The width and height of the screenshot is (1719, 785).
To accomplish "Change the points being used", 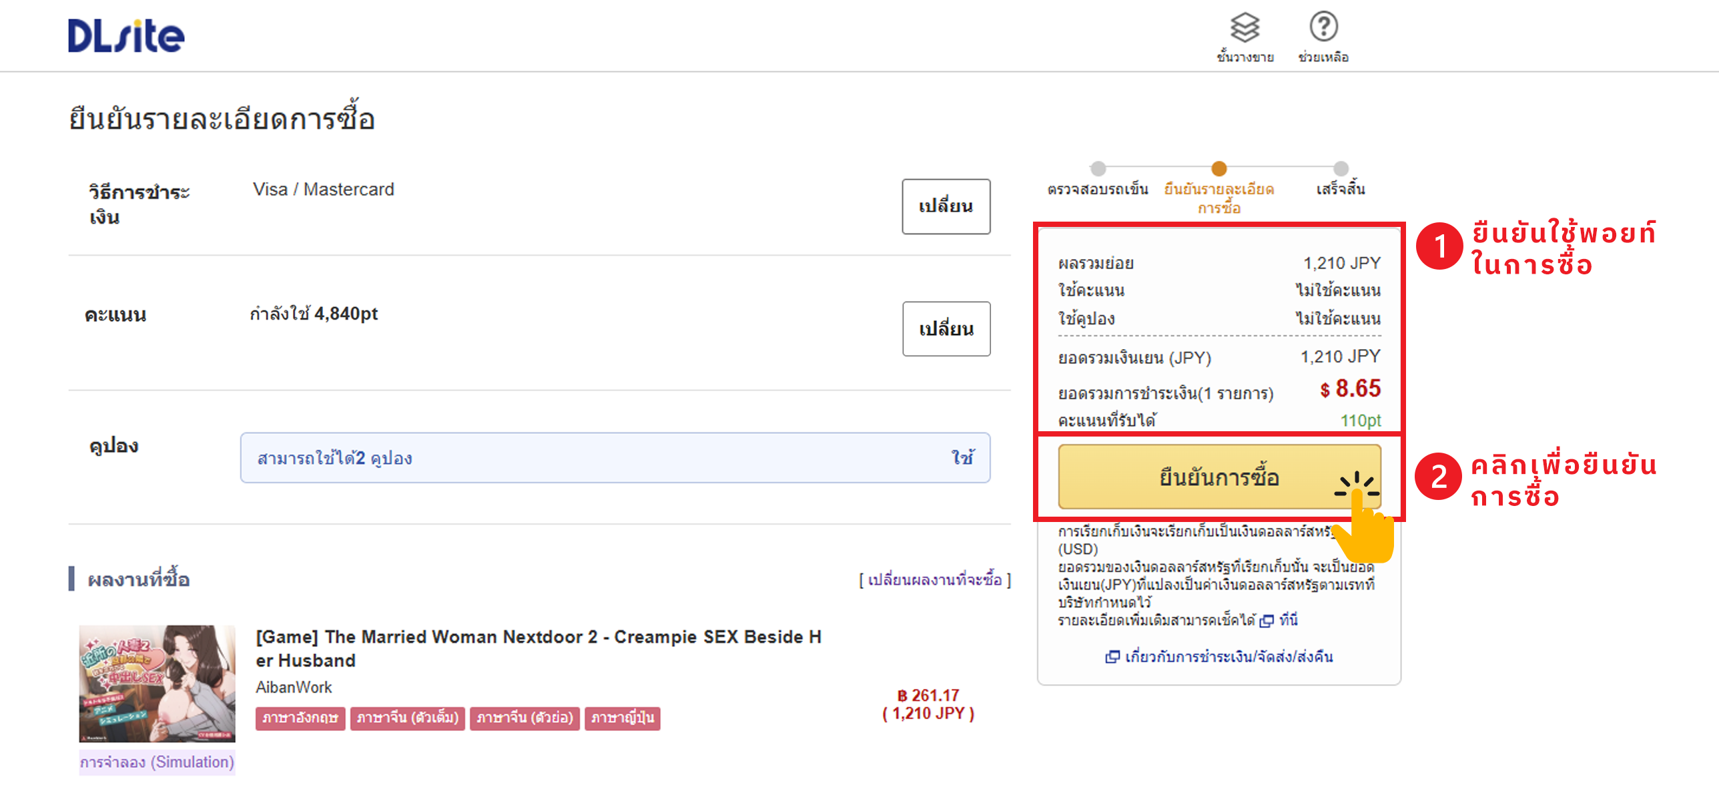I will pos(946,329).
